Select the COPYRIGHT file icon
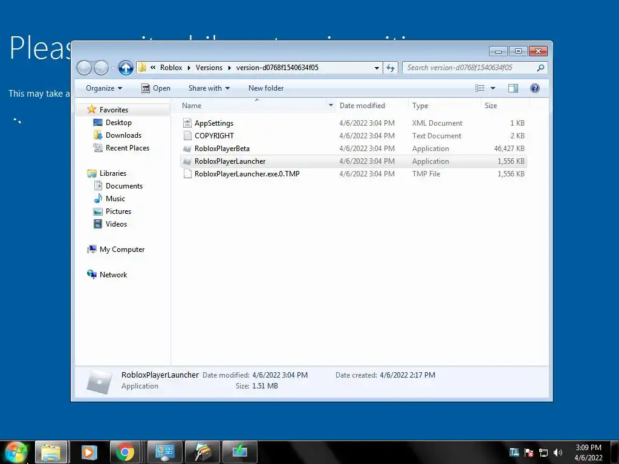 coord(187,136)
